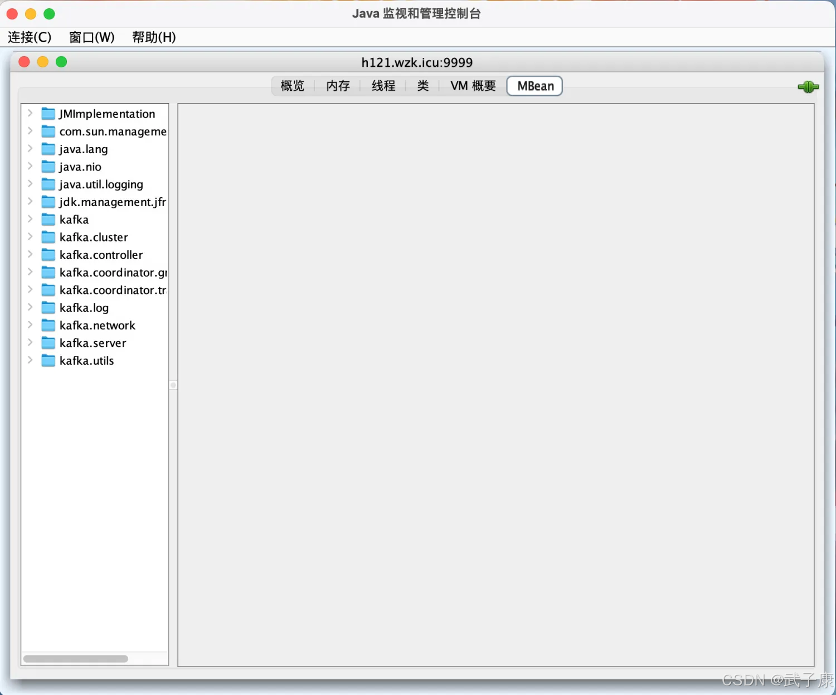Click the java.util.logging folder icon
This screenshot has width=836, height=695.
point(48,184)
